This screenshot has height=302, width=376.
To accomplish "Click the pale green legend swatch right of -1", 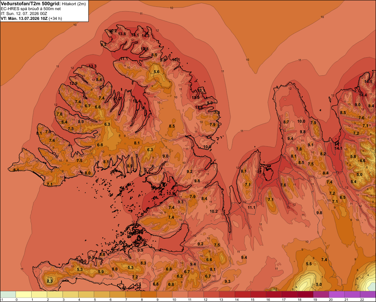I will pyautogui.click(x=8, y=294).
